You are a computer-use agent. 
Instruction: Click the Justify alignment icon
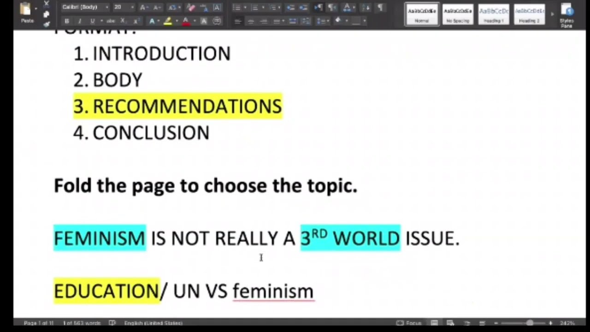point(277,21)
